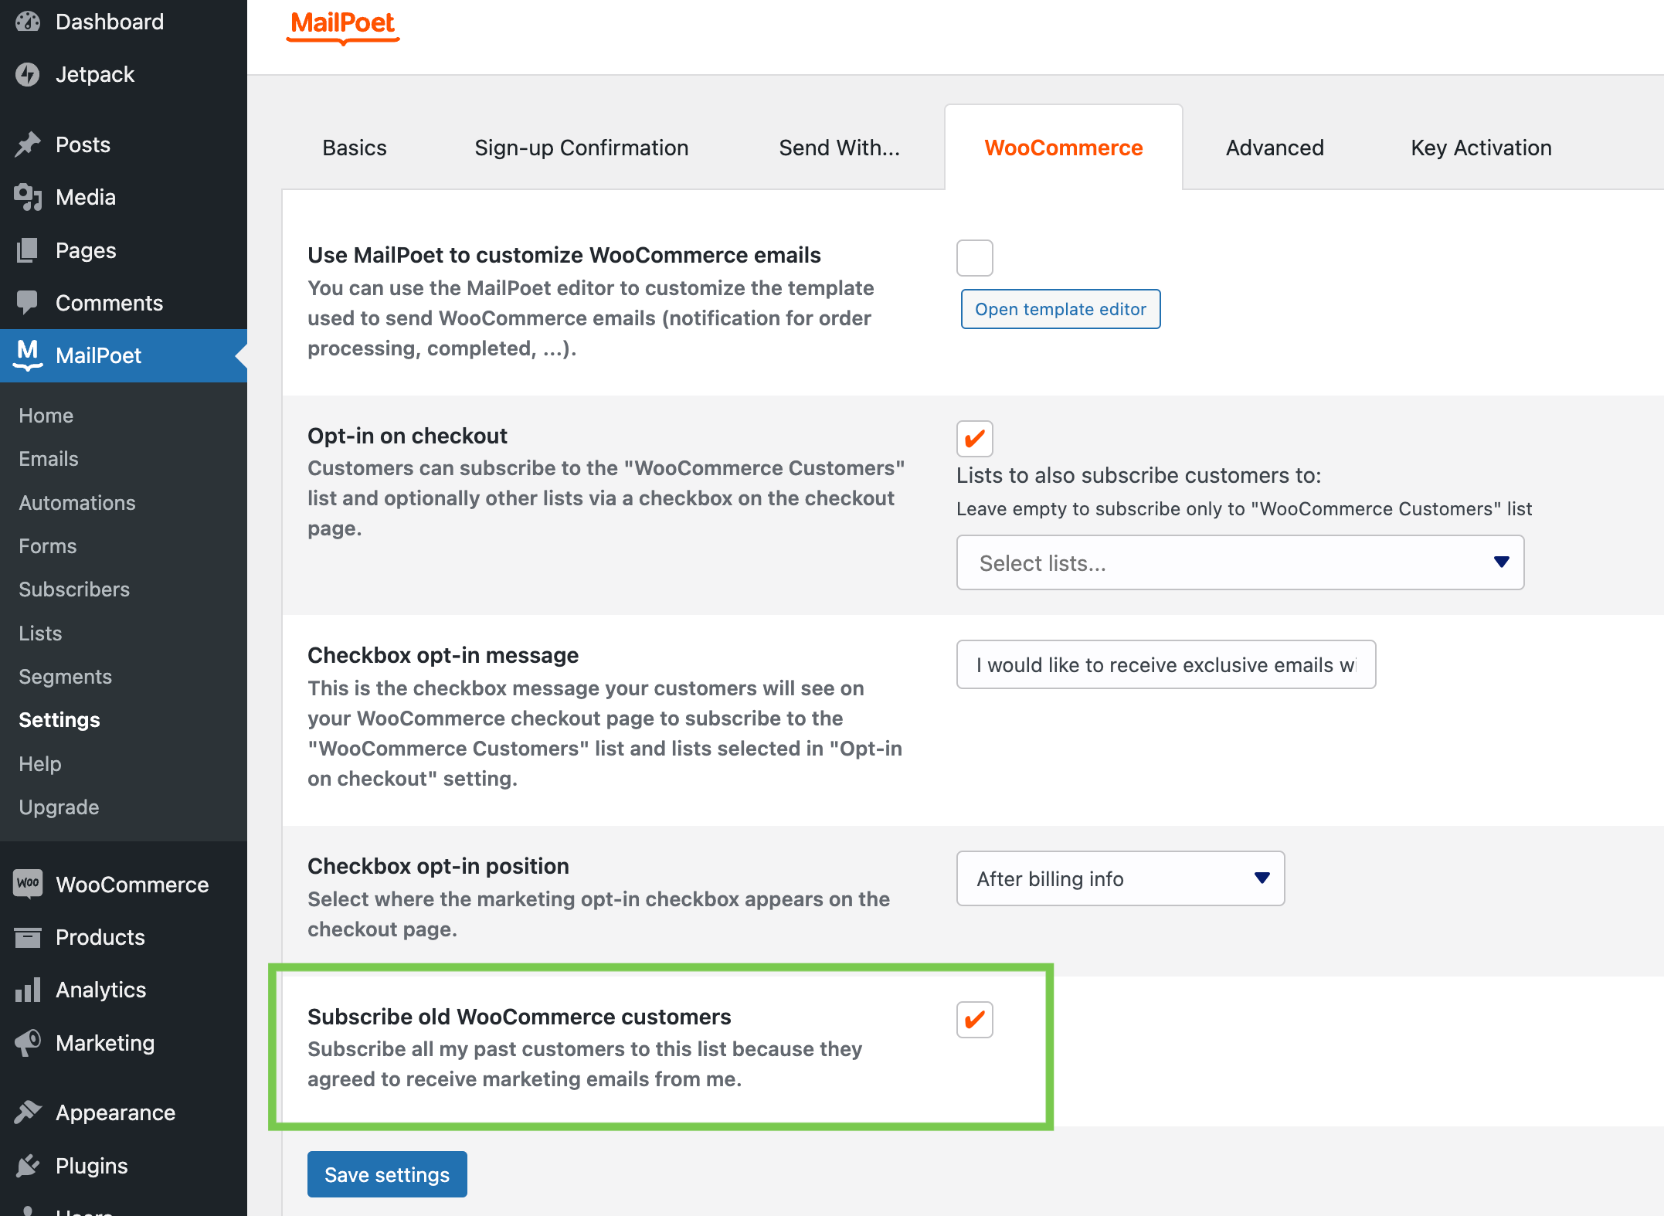
Task: Click the Save settings button
Action: click(x=387, y=1174)
